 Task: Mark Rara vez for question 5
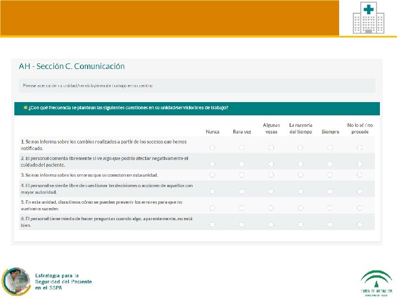(x=242, y=208)
